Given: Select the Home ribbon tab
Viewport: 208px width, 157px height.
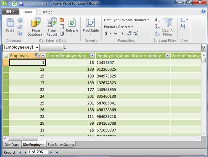Looking at the screenshot, I should pyautogui.click(x=28, y=12).
